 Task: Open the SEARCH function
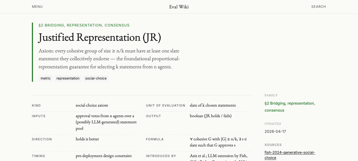(x=319, y=7)
